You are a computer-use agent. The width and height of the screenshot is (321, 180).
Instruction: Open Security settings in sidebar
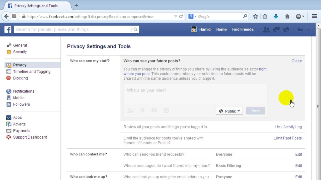click(x=20, y=52)
